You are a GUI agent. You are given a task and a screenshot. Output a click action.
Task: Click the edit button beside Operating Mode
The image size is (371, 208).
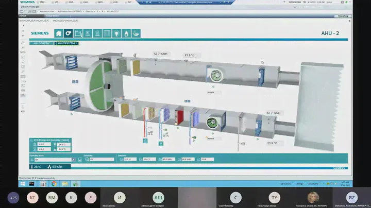click(x=73, y=160)
